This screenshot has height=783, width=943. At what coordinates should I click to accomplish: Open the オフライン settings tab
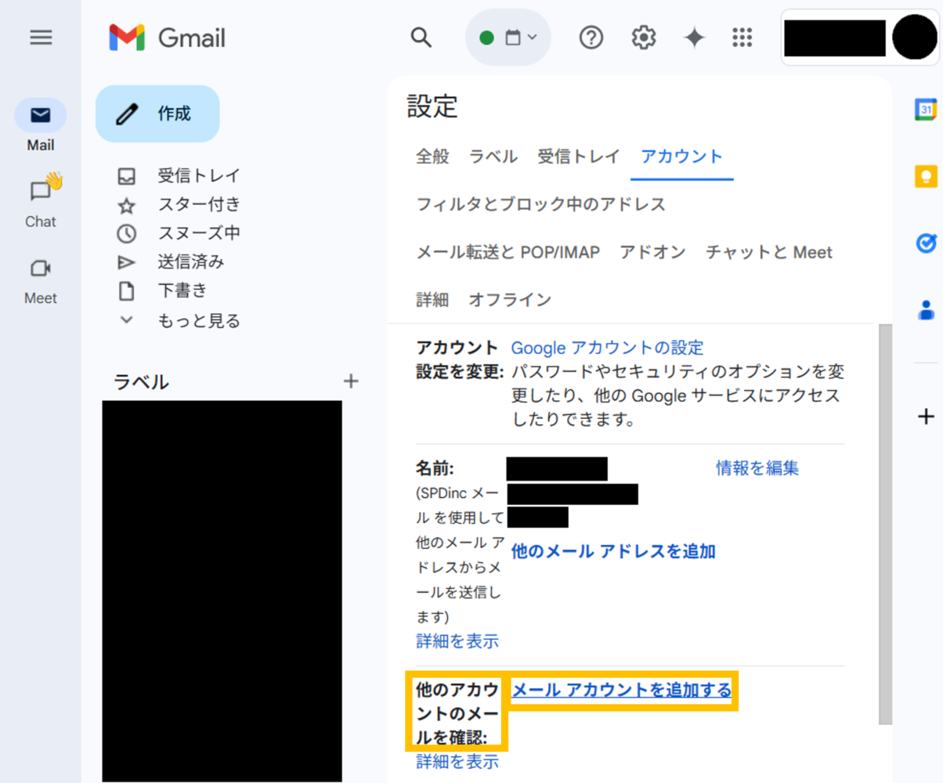pyautogui.click(x=510, y=299)
